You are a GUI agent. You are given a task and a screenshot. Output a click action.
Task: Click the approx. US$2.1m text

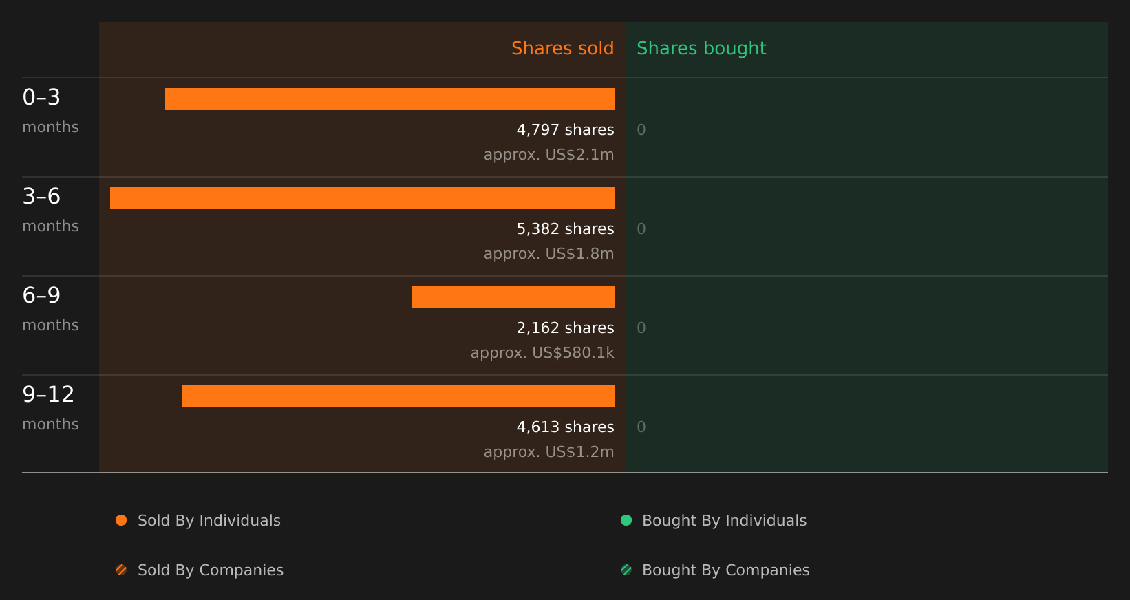[x=549, y=155]
